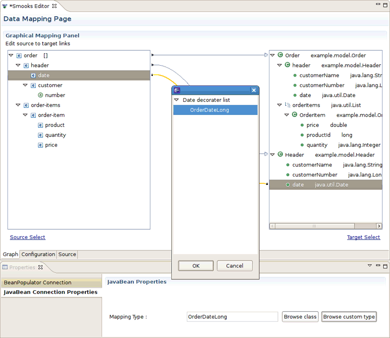Click the property bullet beside price double

click(302, 125)
